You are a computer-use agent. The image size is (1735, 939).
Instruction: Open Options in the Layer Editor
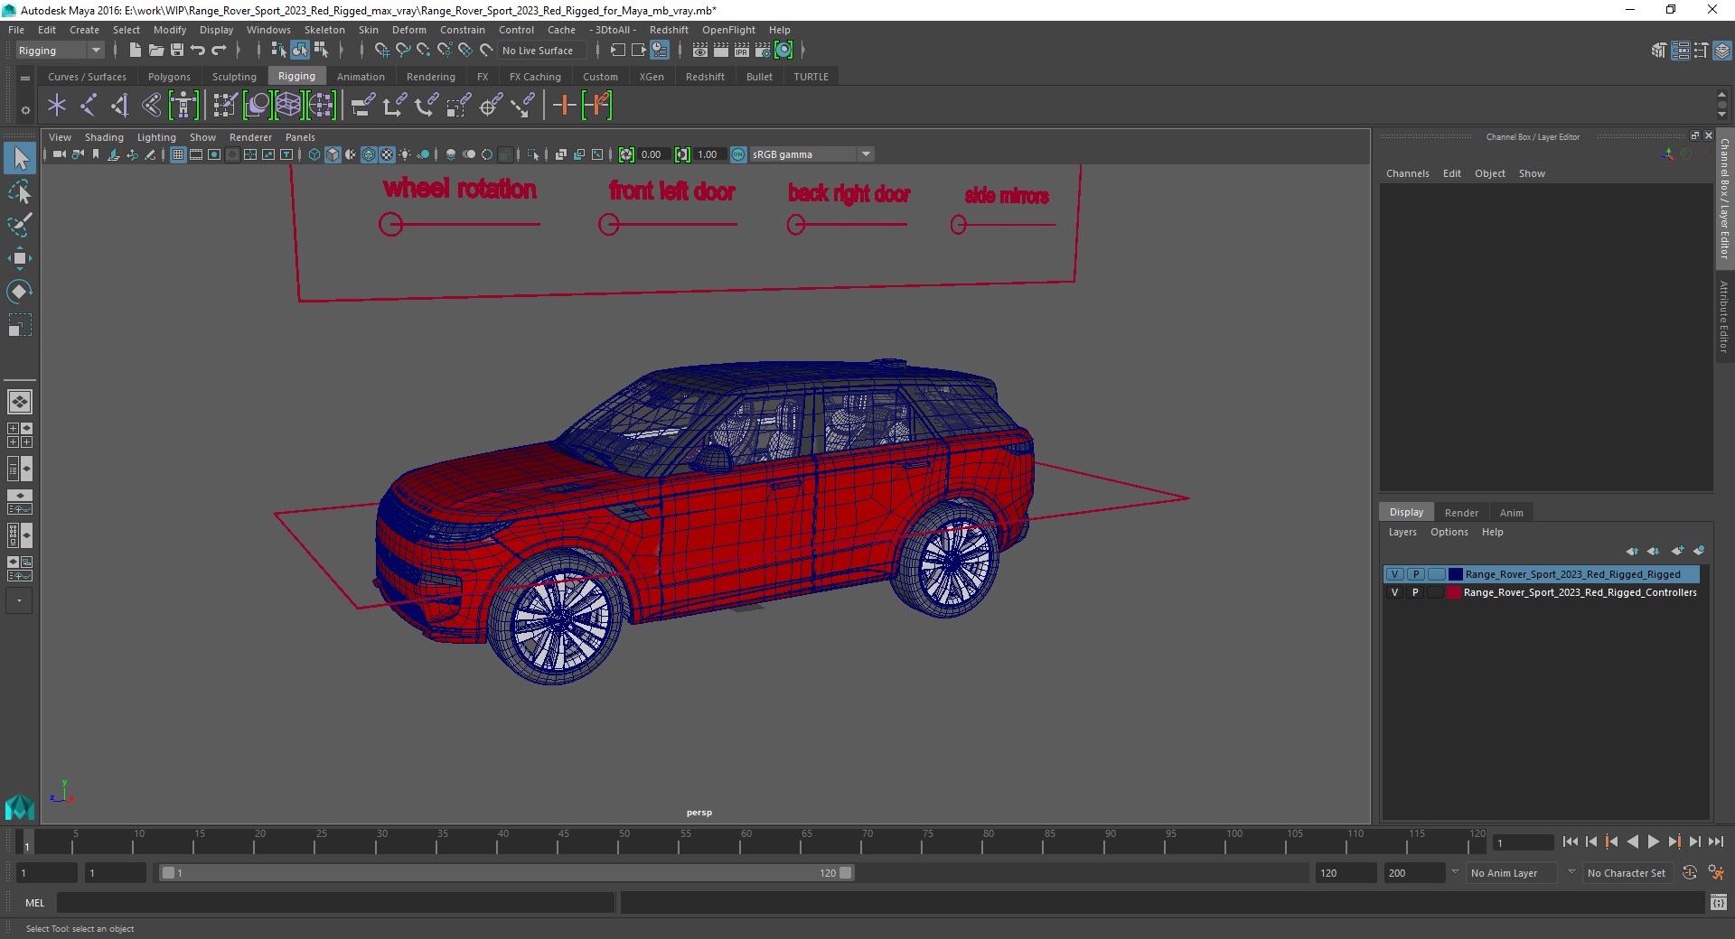pyautogui.click(x=1449, y=532)
